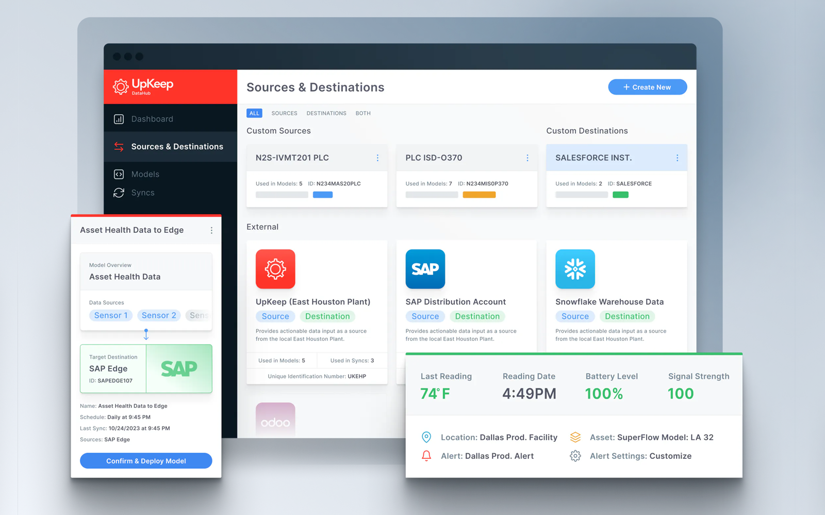
Task: Click the Asset Health Data model name
Action: point(125,277)
